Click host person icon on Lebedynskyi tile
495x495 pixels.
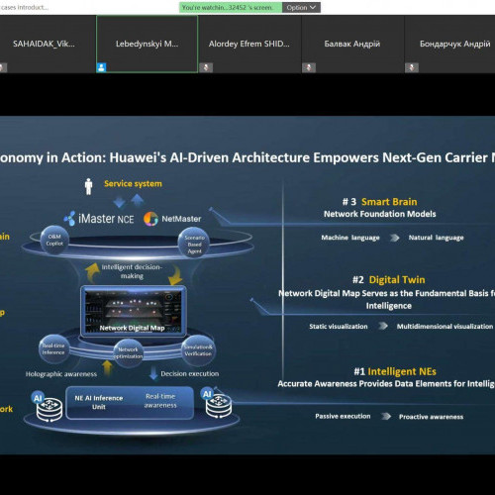tap(101, 67)
